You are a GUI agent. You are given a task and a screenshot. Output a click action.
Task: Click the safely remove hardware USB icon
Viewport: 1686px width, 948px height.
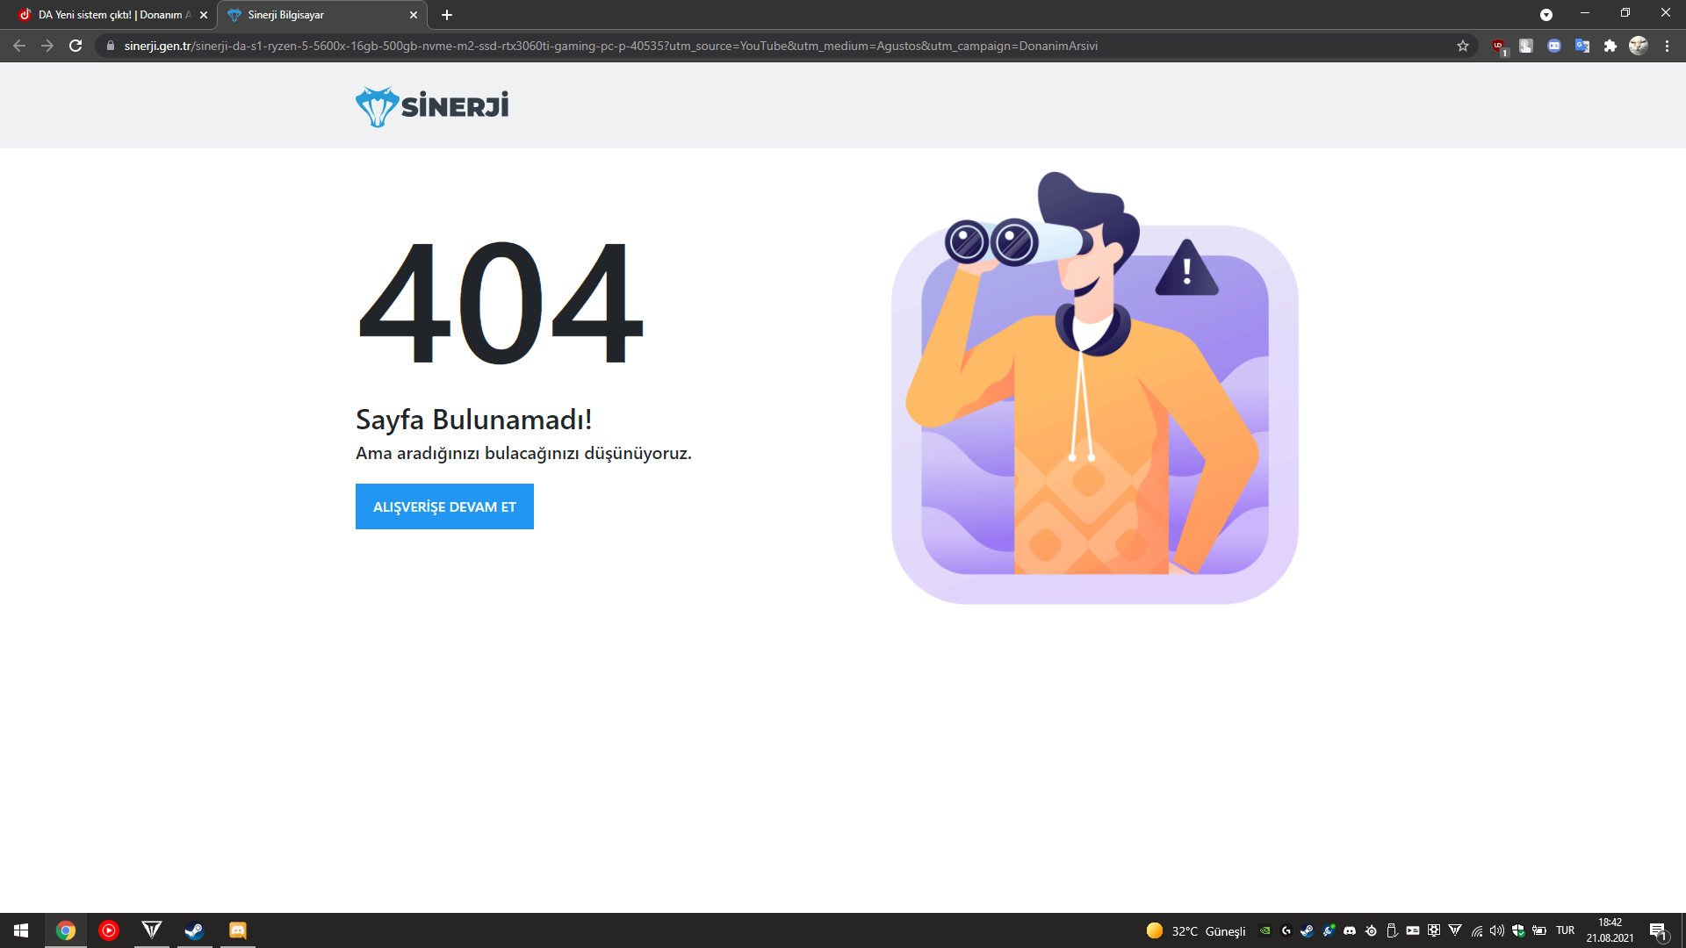[1392, 930]
